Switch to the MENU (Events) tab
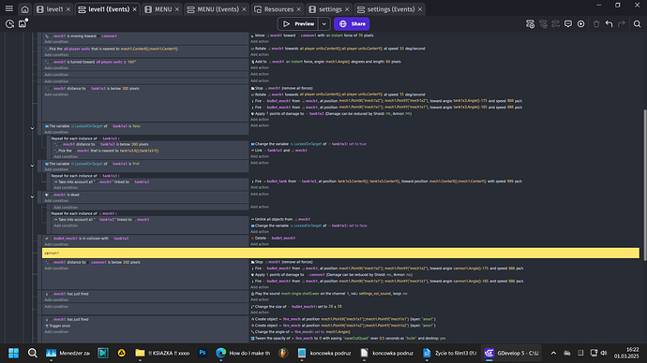Image resolution: width=647 pixels, height=363 pixels. (217, 9)
